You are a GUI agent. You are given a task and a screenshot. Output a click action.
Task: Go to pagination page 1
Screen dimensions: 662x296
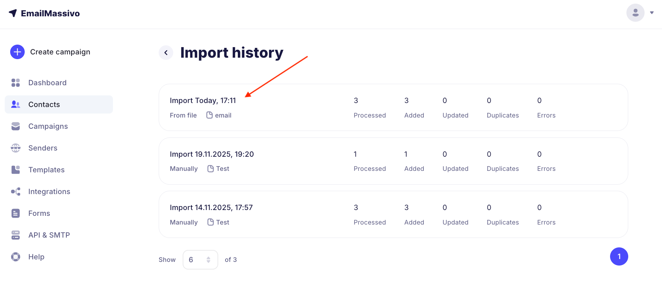click(619, 256)
